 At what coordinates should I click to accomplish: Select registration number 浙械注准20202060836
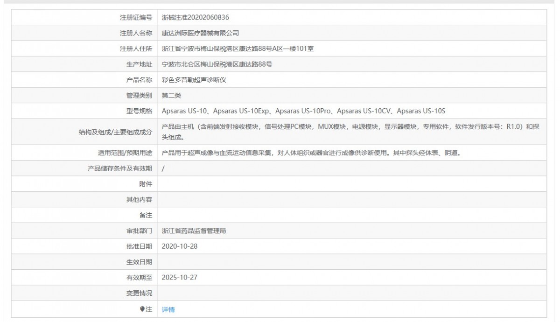coord(196,17)
